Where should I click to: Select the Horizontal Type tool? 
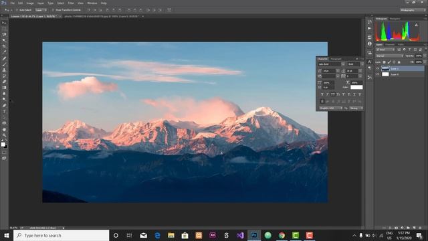(4, 112)
